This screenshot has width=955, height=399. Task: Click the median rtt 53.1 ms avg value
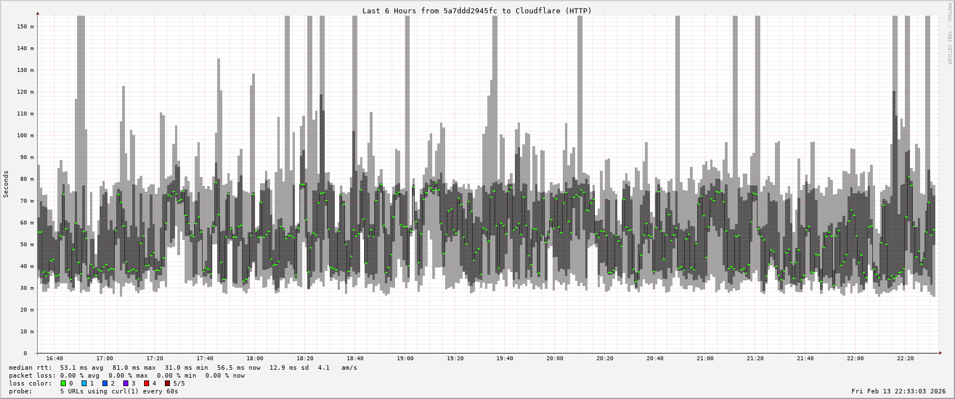pos(82,368)
